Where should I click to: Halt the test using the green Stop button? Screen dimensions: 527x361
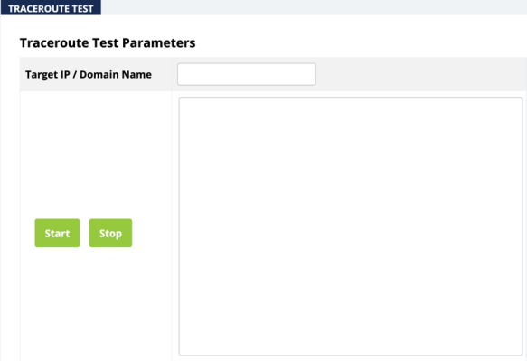coord(110,233)
